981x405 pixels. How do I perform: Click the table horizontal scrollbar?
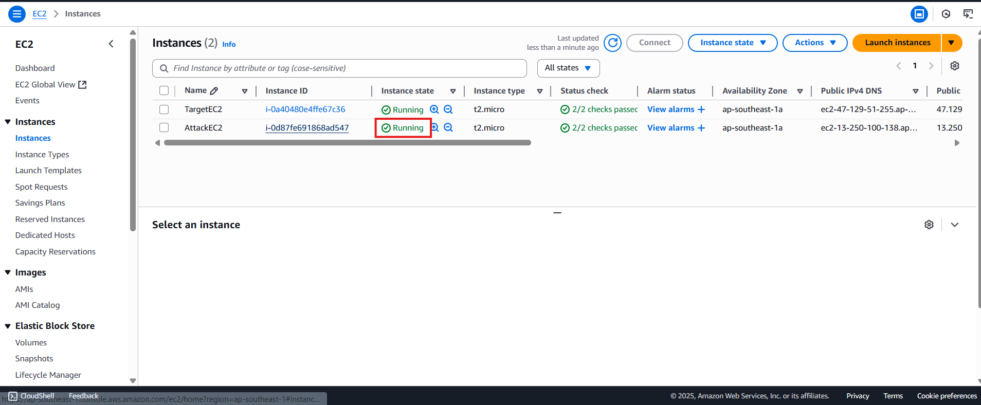point(347,143)
